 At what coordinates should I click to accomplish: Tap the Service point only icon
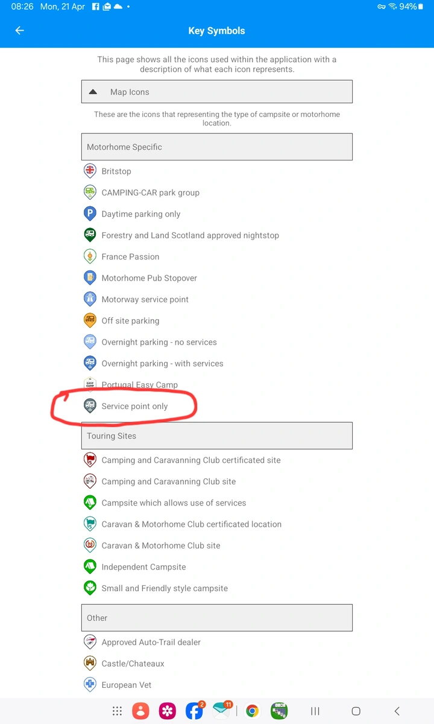(x=90, y=406)
